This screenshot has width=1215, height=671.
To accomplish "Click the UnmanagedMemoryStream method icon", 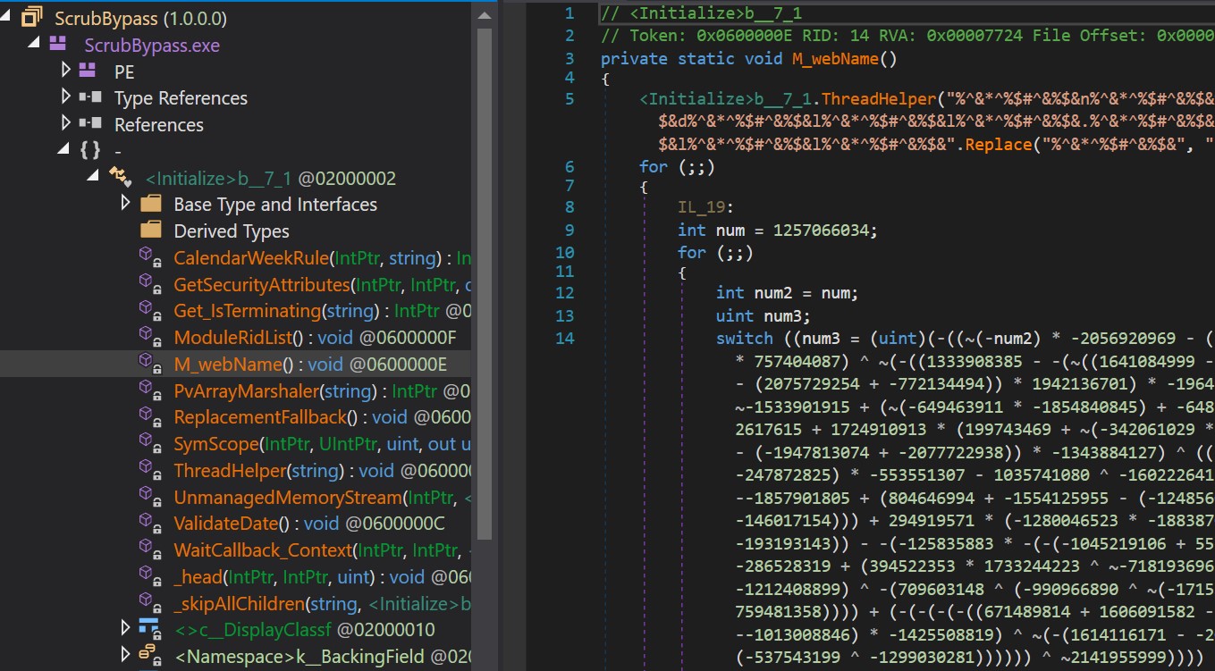I will point(149,496).
